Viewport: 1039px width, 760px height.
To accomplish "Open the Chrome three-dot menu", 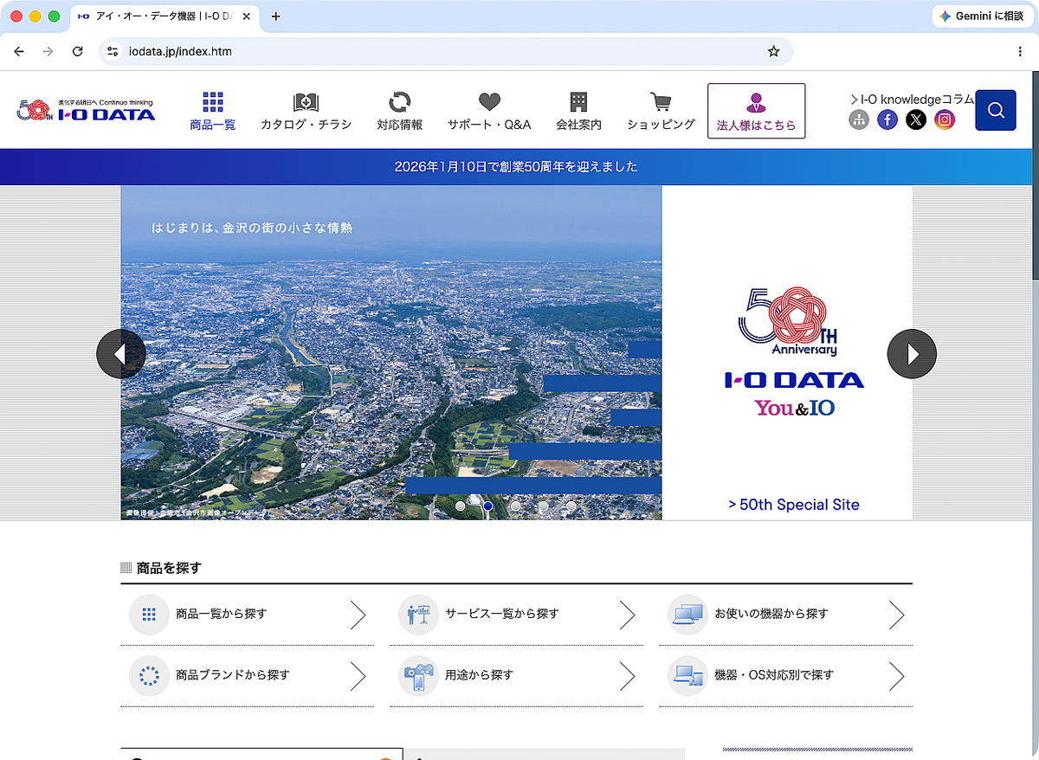I will (1020, 51).
